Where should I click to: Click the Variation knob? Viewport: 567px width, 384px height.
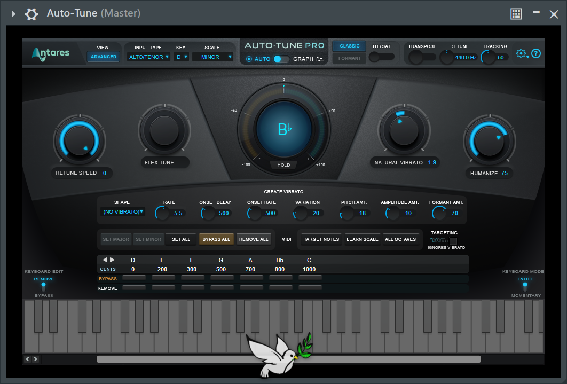pyautogui.click(x=300, y=213)
